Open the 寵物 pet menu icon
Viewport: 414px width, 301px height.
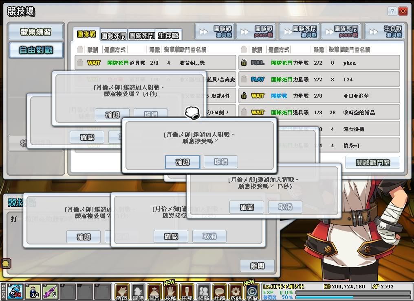tap(138, 292)
